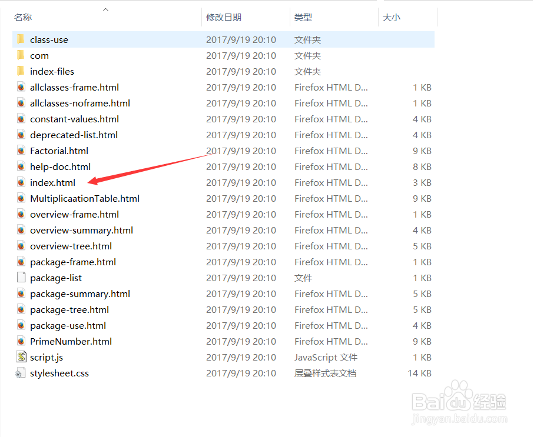Select the file constant-values.html
This screenshot has height=437, width=537.
coord(74,119)
